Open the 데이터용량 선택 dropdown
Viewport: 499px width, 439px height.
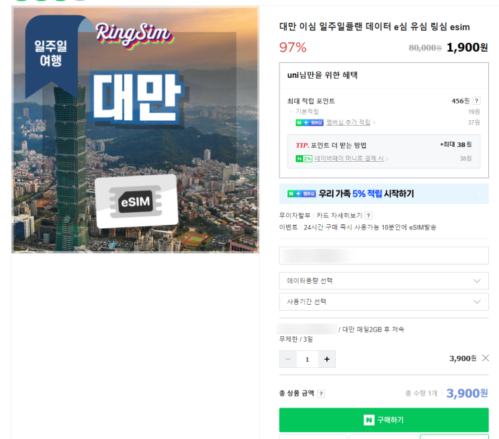[383, 281]
